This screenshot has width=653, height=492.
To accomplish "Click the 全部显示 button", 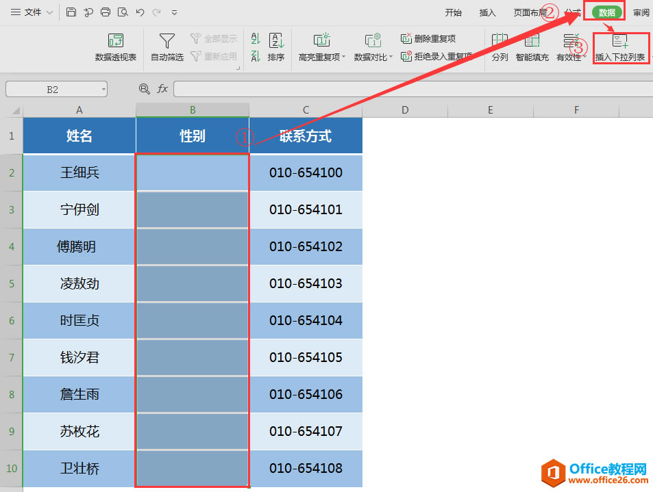I will pos(214,39).
